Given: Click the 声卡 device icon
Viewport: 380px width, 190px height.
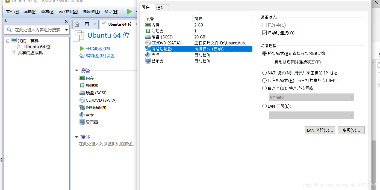Looking at the screenshot, I should pyautogui.click(x=82, y=115).
